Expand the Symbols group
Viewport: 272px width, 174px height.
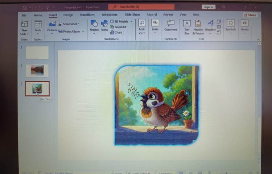pos(230,25)
